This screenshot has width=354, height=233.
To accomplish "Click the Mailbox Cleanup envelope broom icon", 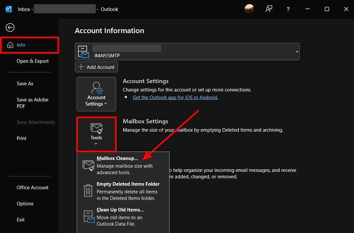I will coord(88,165).
